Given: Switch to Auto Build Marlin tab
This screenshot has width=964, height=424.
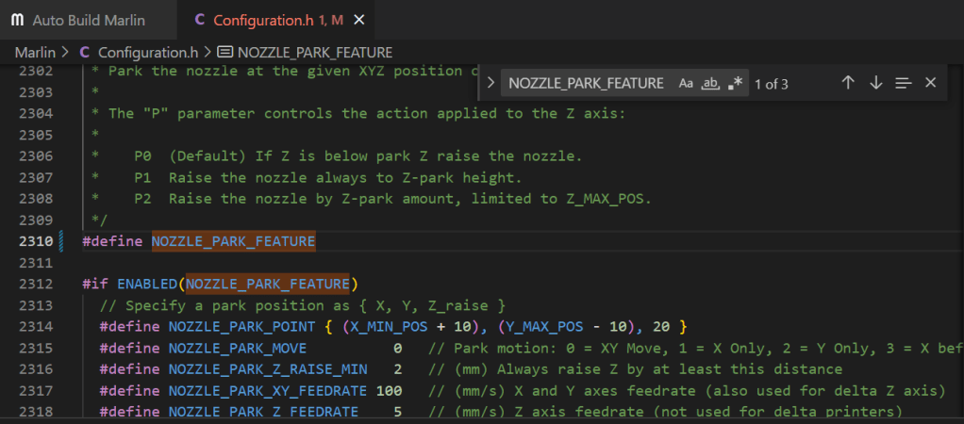Looking at the screenshot, I should coord(90,20).
